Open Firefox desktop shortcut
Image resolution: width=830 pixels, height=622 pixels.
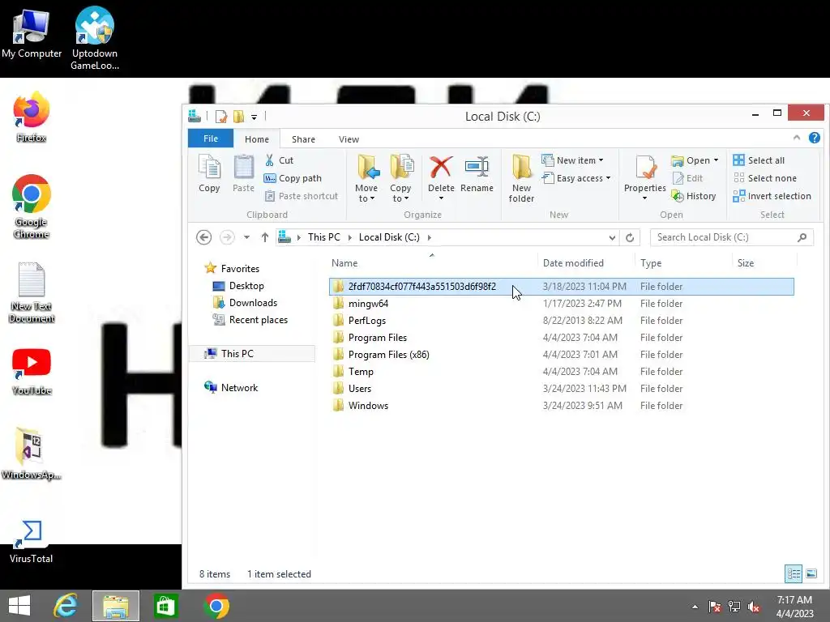tap(32, 117)
